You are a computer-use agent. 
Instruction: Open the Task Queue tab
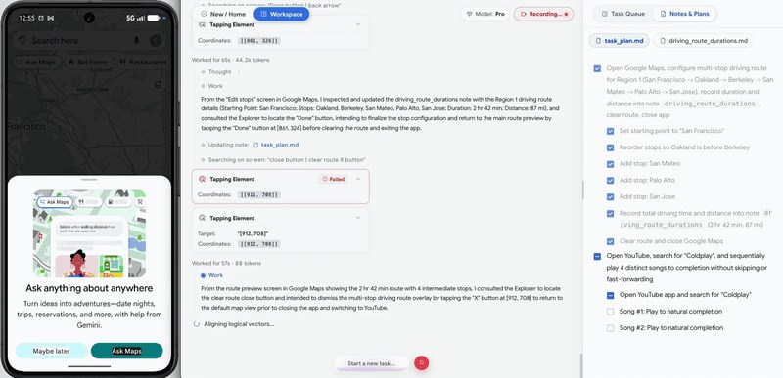click(x=622, y=14)
